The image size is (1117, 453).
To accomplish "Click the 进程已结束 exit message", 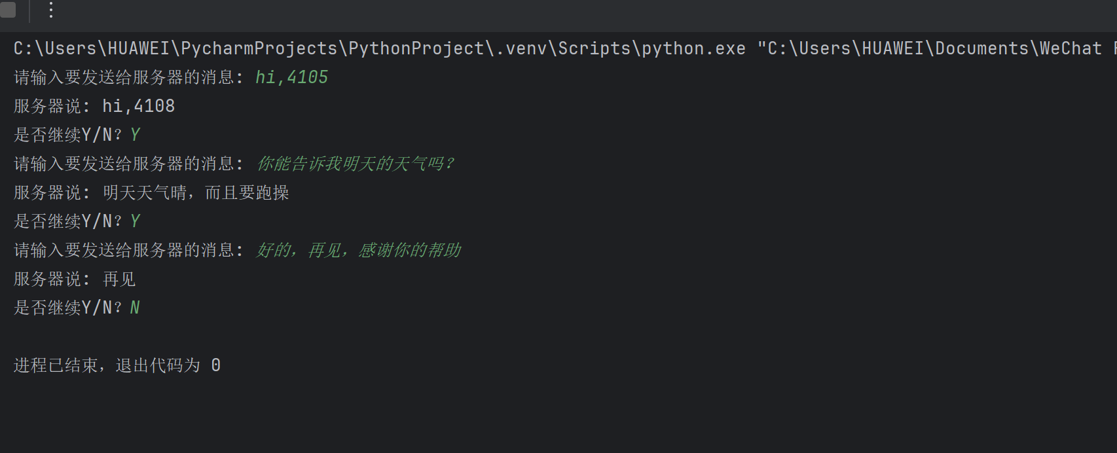I will pyautogui.click(x=56, y=365).
